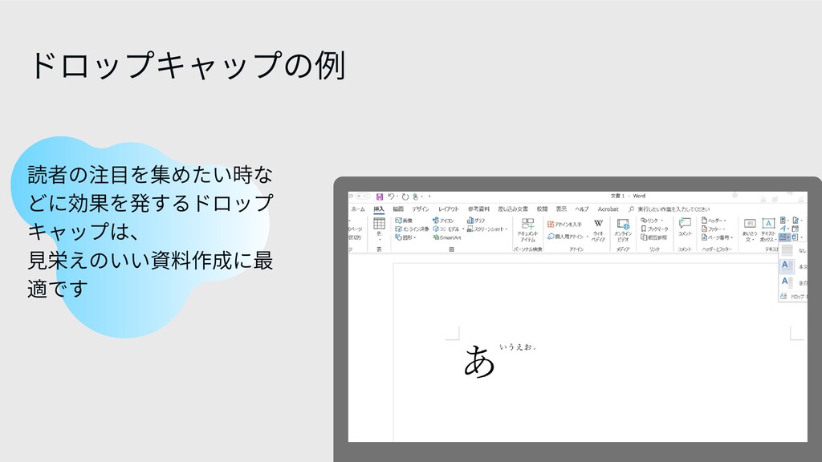
Task: Open the 個人用アドイン dropdown
Action: (568, 237)
